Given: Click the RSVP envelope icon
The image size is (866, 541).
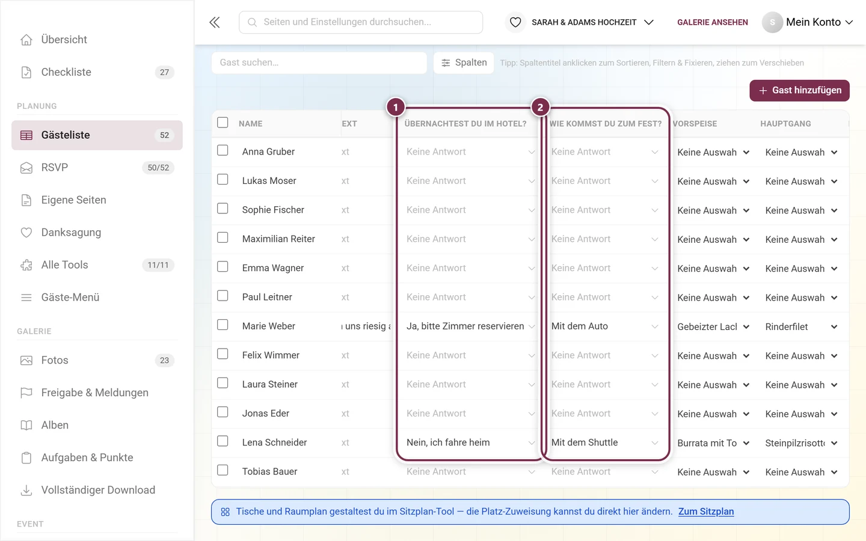Looking at the screenshot, I should pyautogui.click(x=26, y=168).
